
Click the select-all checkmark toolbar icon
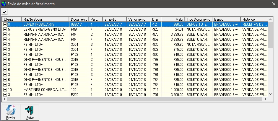(x=4, y=12)
